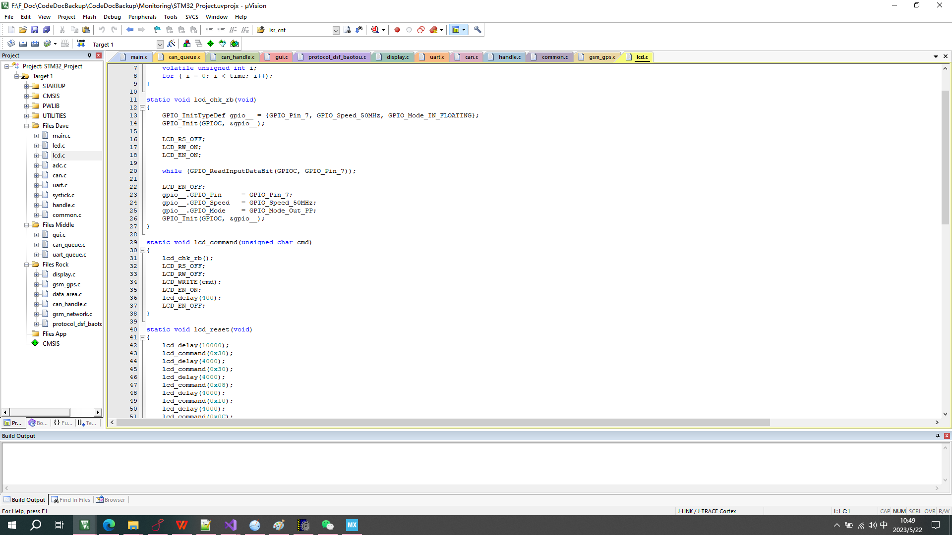Click the Save All icon
The height and width of the screenshot is (535, 952).
pyautogui.click(x=47, y=30)
